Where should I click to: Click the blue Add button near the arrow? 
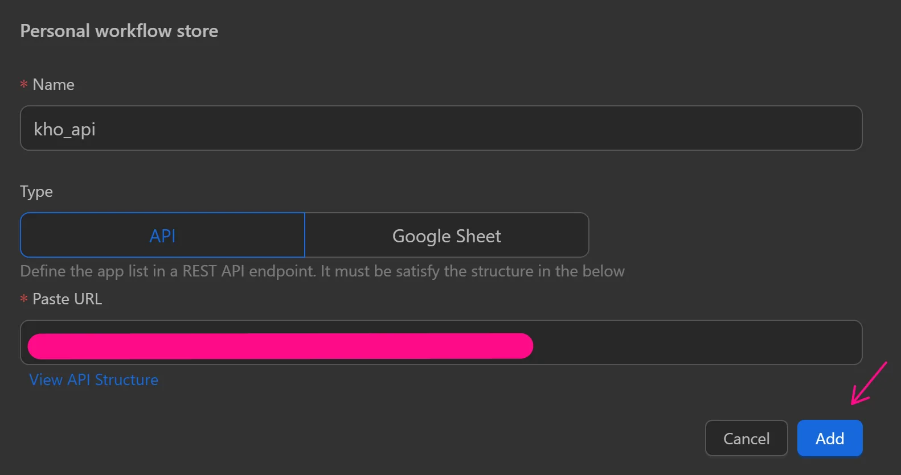829,438
